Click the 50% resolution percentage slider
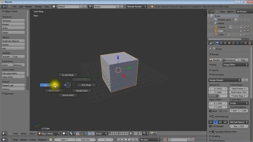Screen dimensions: 253x142 [x=218, y=96]
